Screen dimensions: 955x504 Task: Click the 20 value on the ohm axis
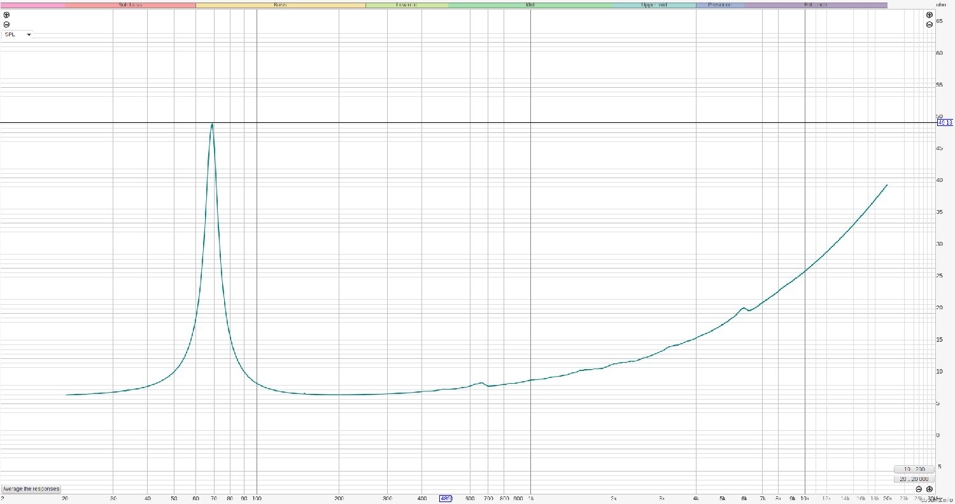pyautogui.click(x=939, y=307)
